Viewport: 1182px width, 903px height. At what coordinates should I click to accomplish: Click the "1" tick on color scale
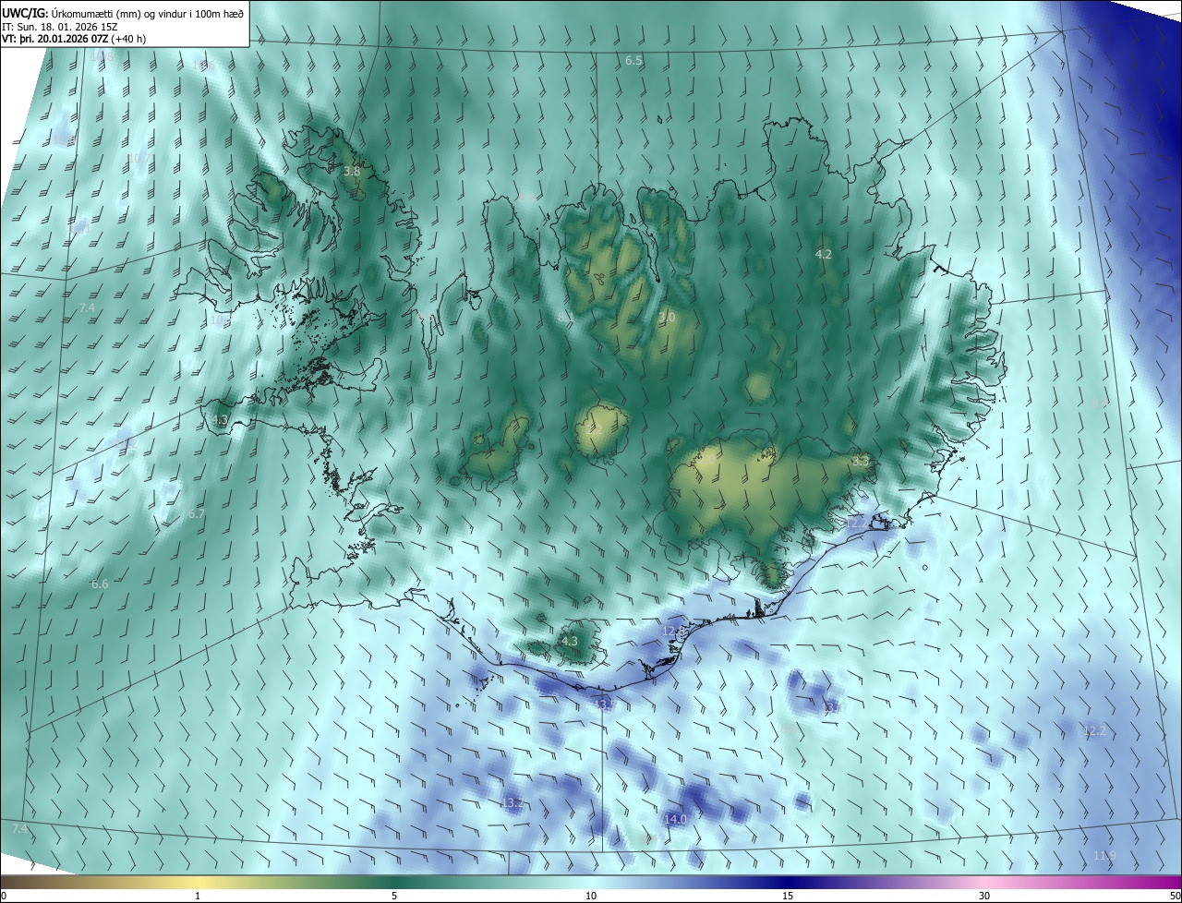tap(198, 897)
